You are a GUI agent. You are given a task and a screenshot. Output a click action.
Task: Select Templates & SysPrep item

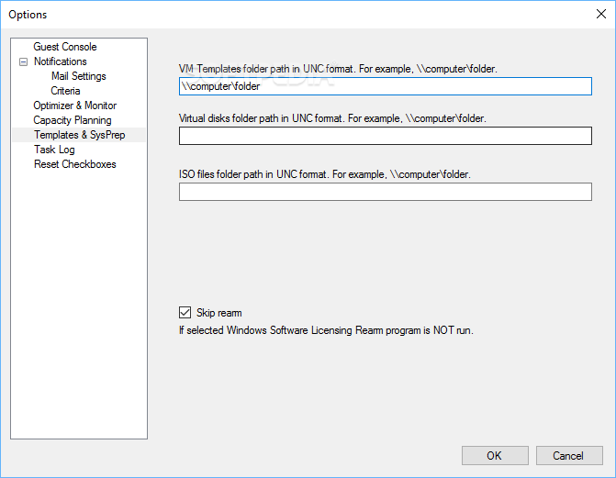pos(79,135)
